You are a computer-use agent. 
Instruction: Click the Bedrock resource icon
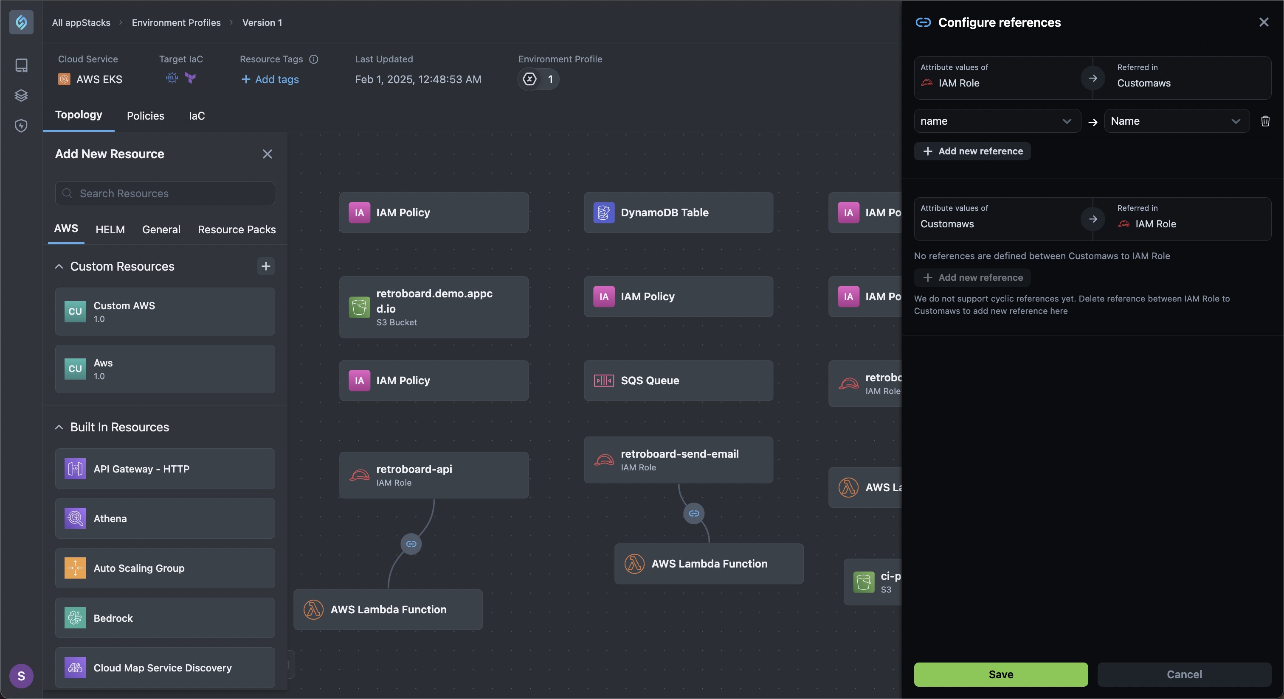tap(75, 618)
